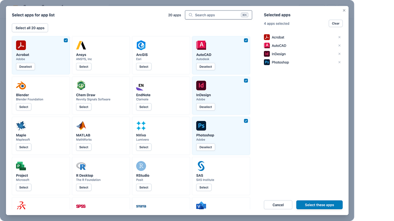Remove Acrobat from Selected apps list

339,37
